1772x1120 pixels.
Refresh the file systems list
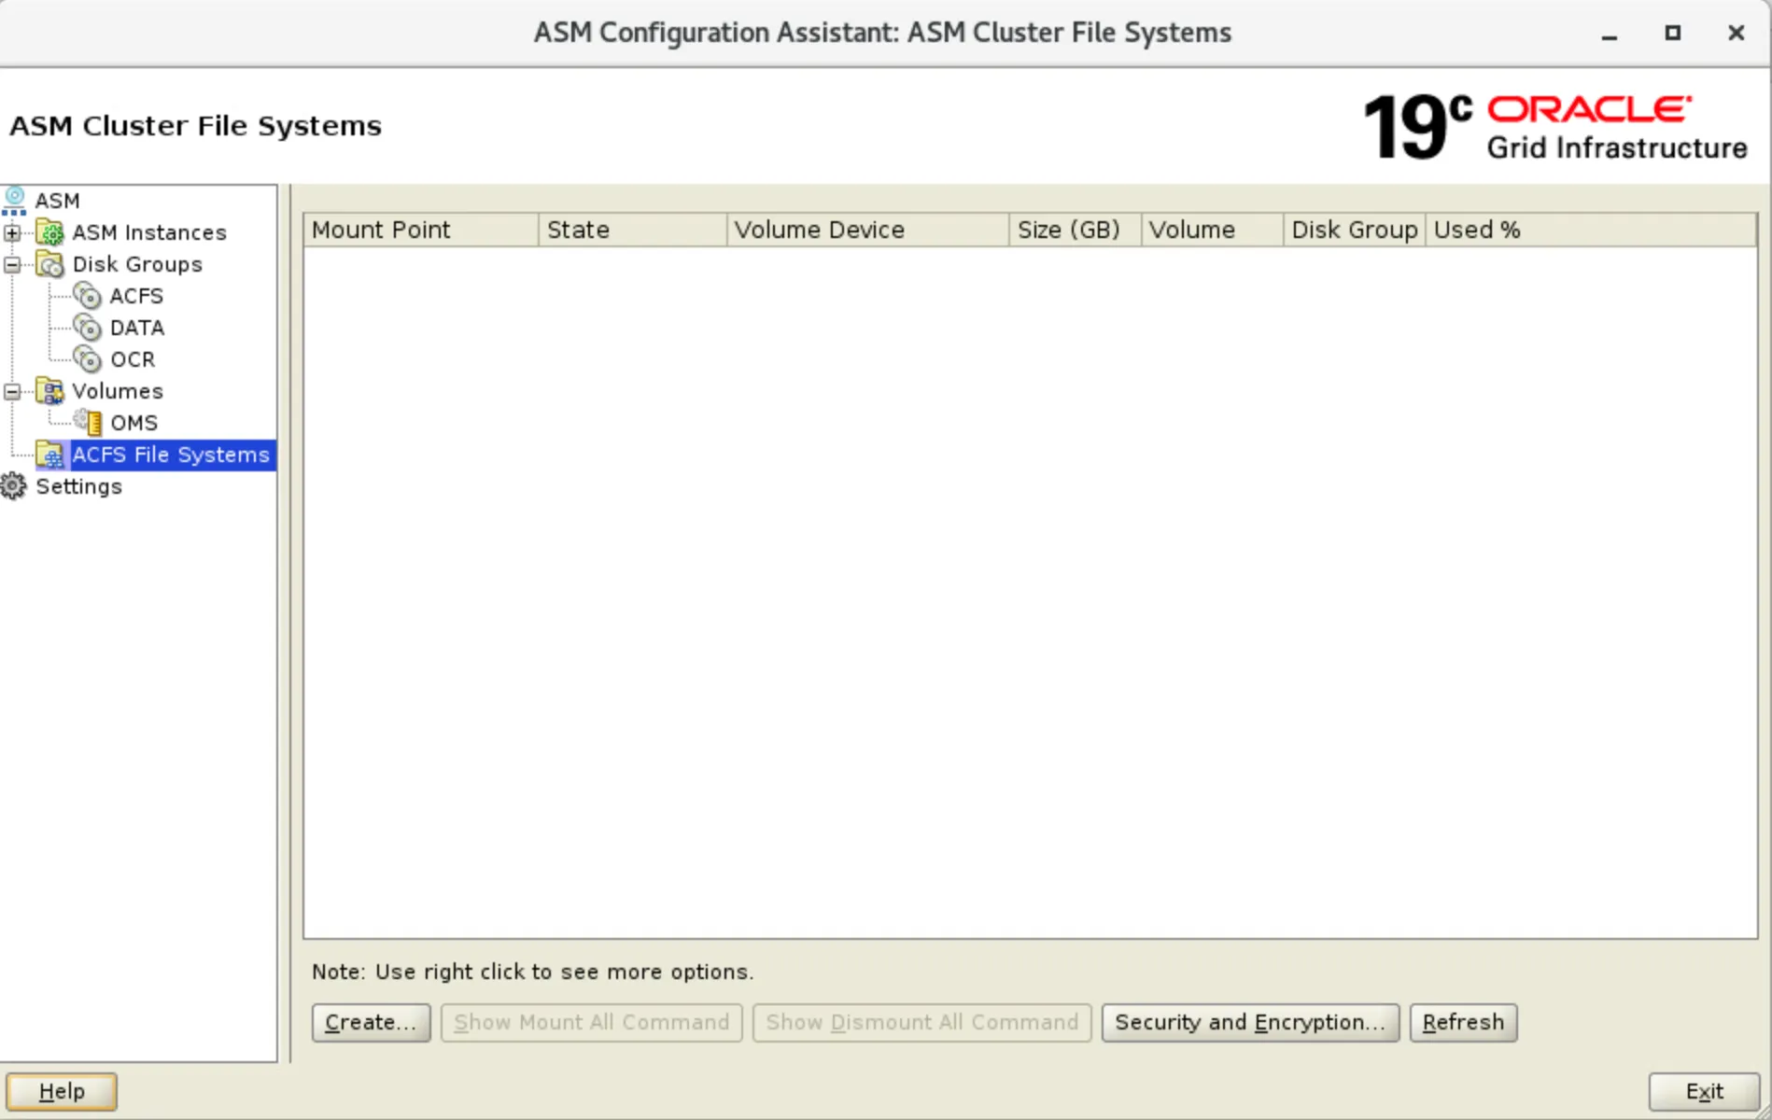pos(1462,1022)
